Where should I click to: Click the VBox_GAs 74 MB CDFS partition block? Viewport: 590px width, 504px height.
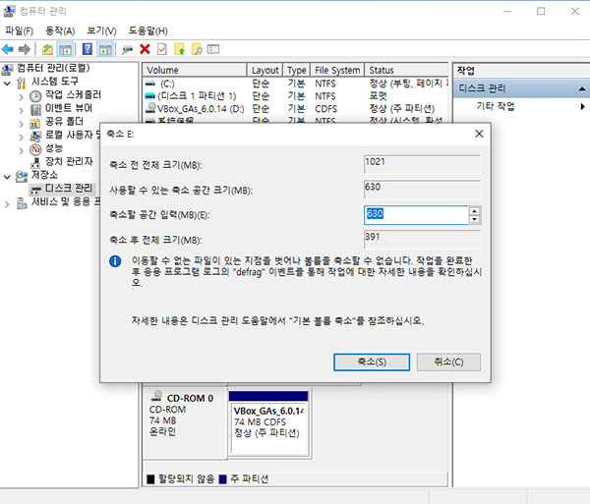pyautogui.click(x=268, y=424)
